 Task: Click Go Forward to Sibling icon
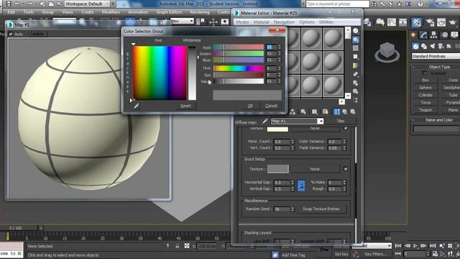point(353,112)
